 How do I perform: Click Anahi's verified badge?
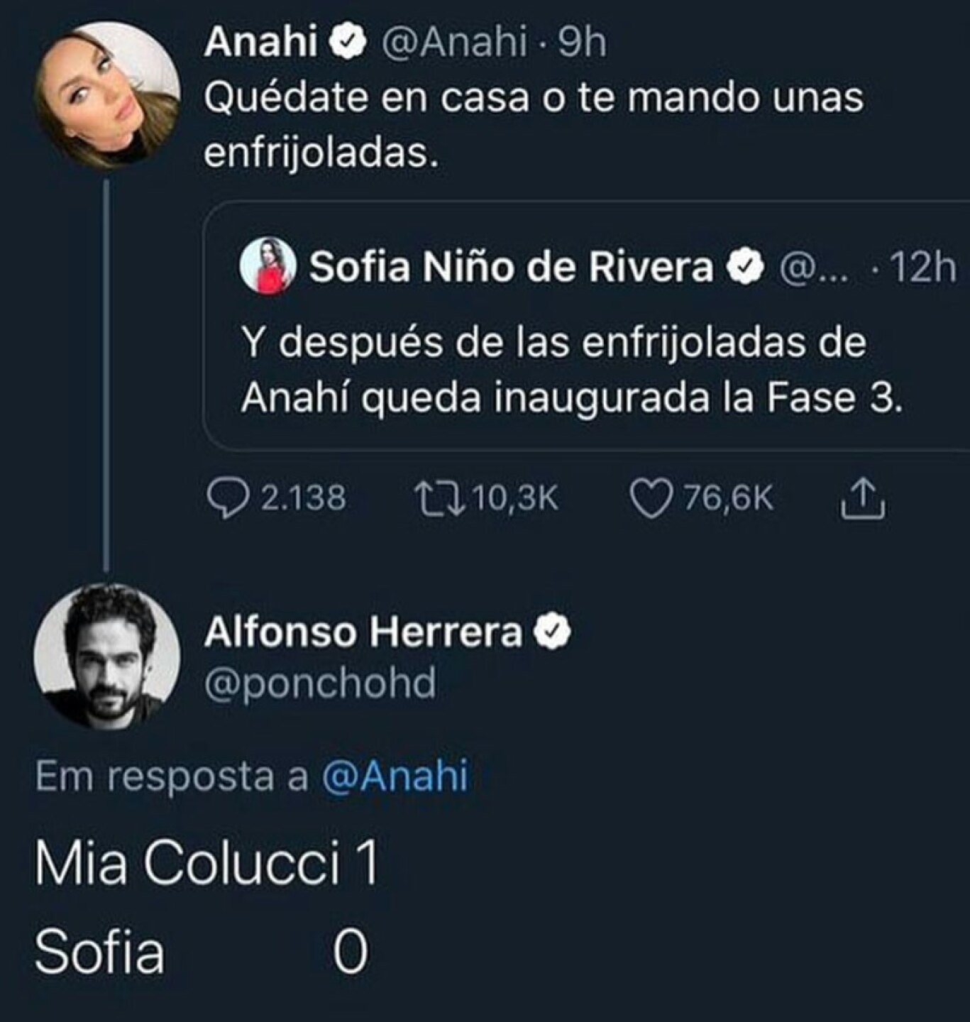click(348, 44)
